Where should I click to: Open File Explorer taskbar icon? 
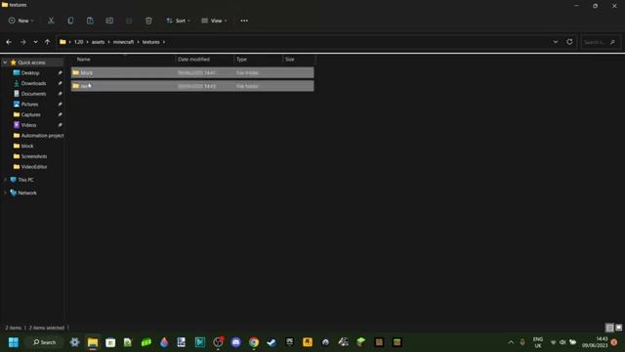(x=93, y=342)
